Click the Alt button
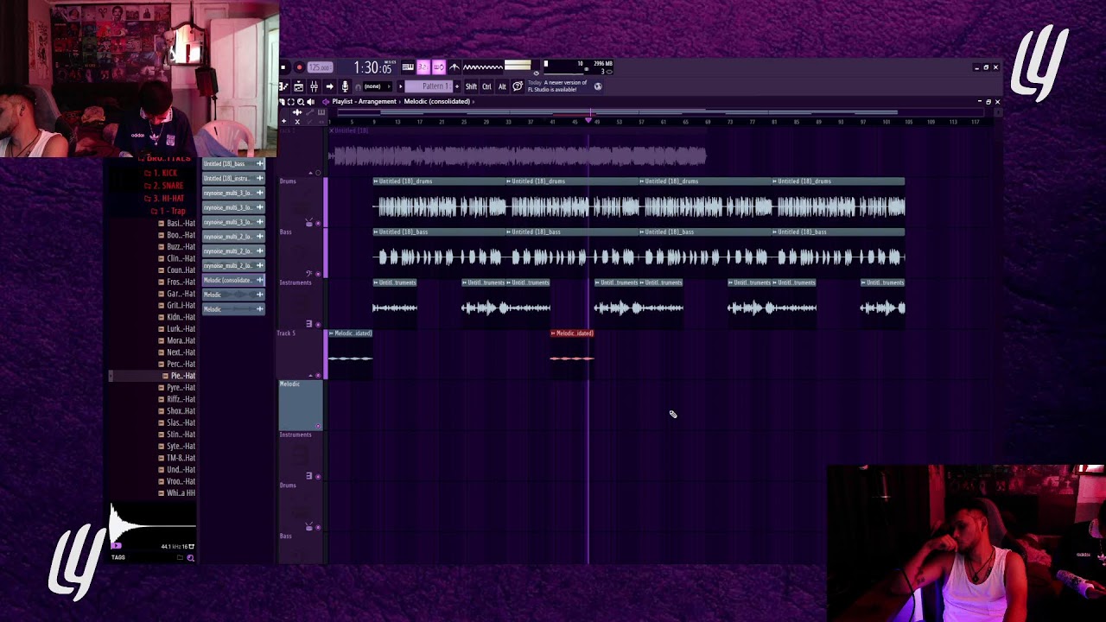This screenshot has width=1106, height=622. [x=502, y=86]
